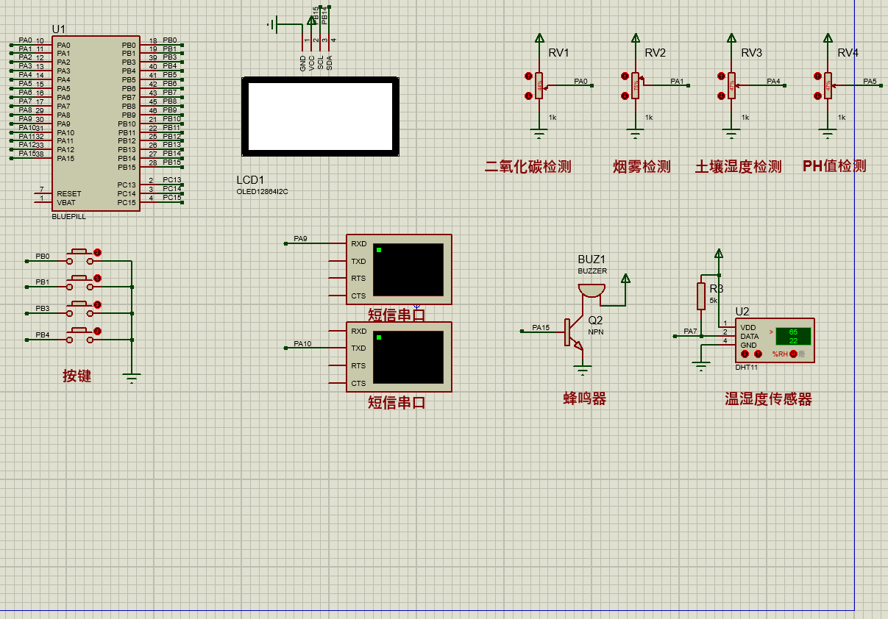The image size is (888, 619).
Task: Select the PB4 push button switch symbol
Action: point(80,335)
